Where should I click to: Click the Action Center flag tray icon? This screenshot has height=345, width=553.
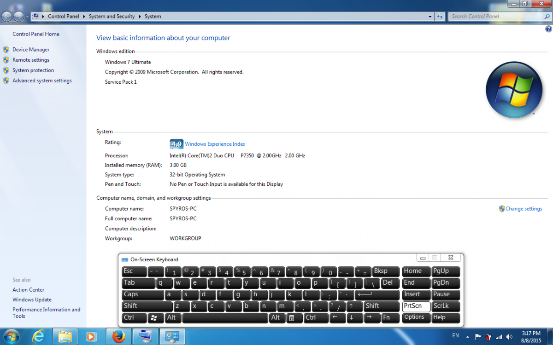click(x=478, y=337)
